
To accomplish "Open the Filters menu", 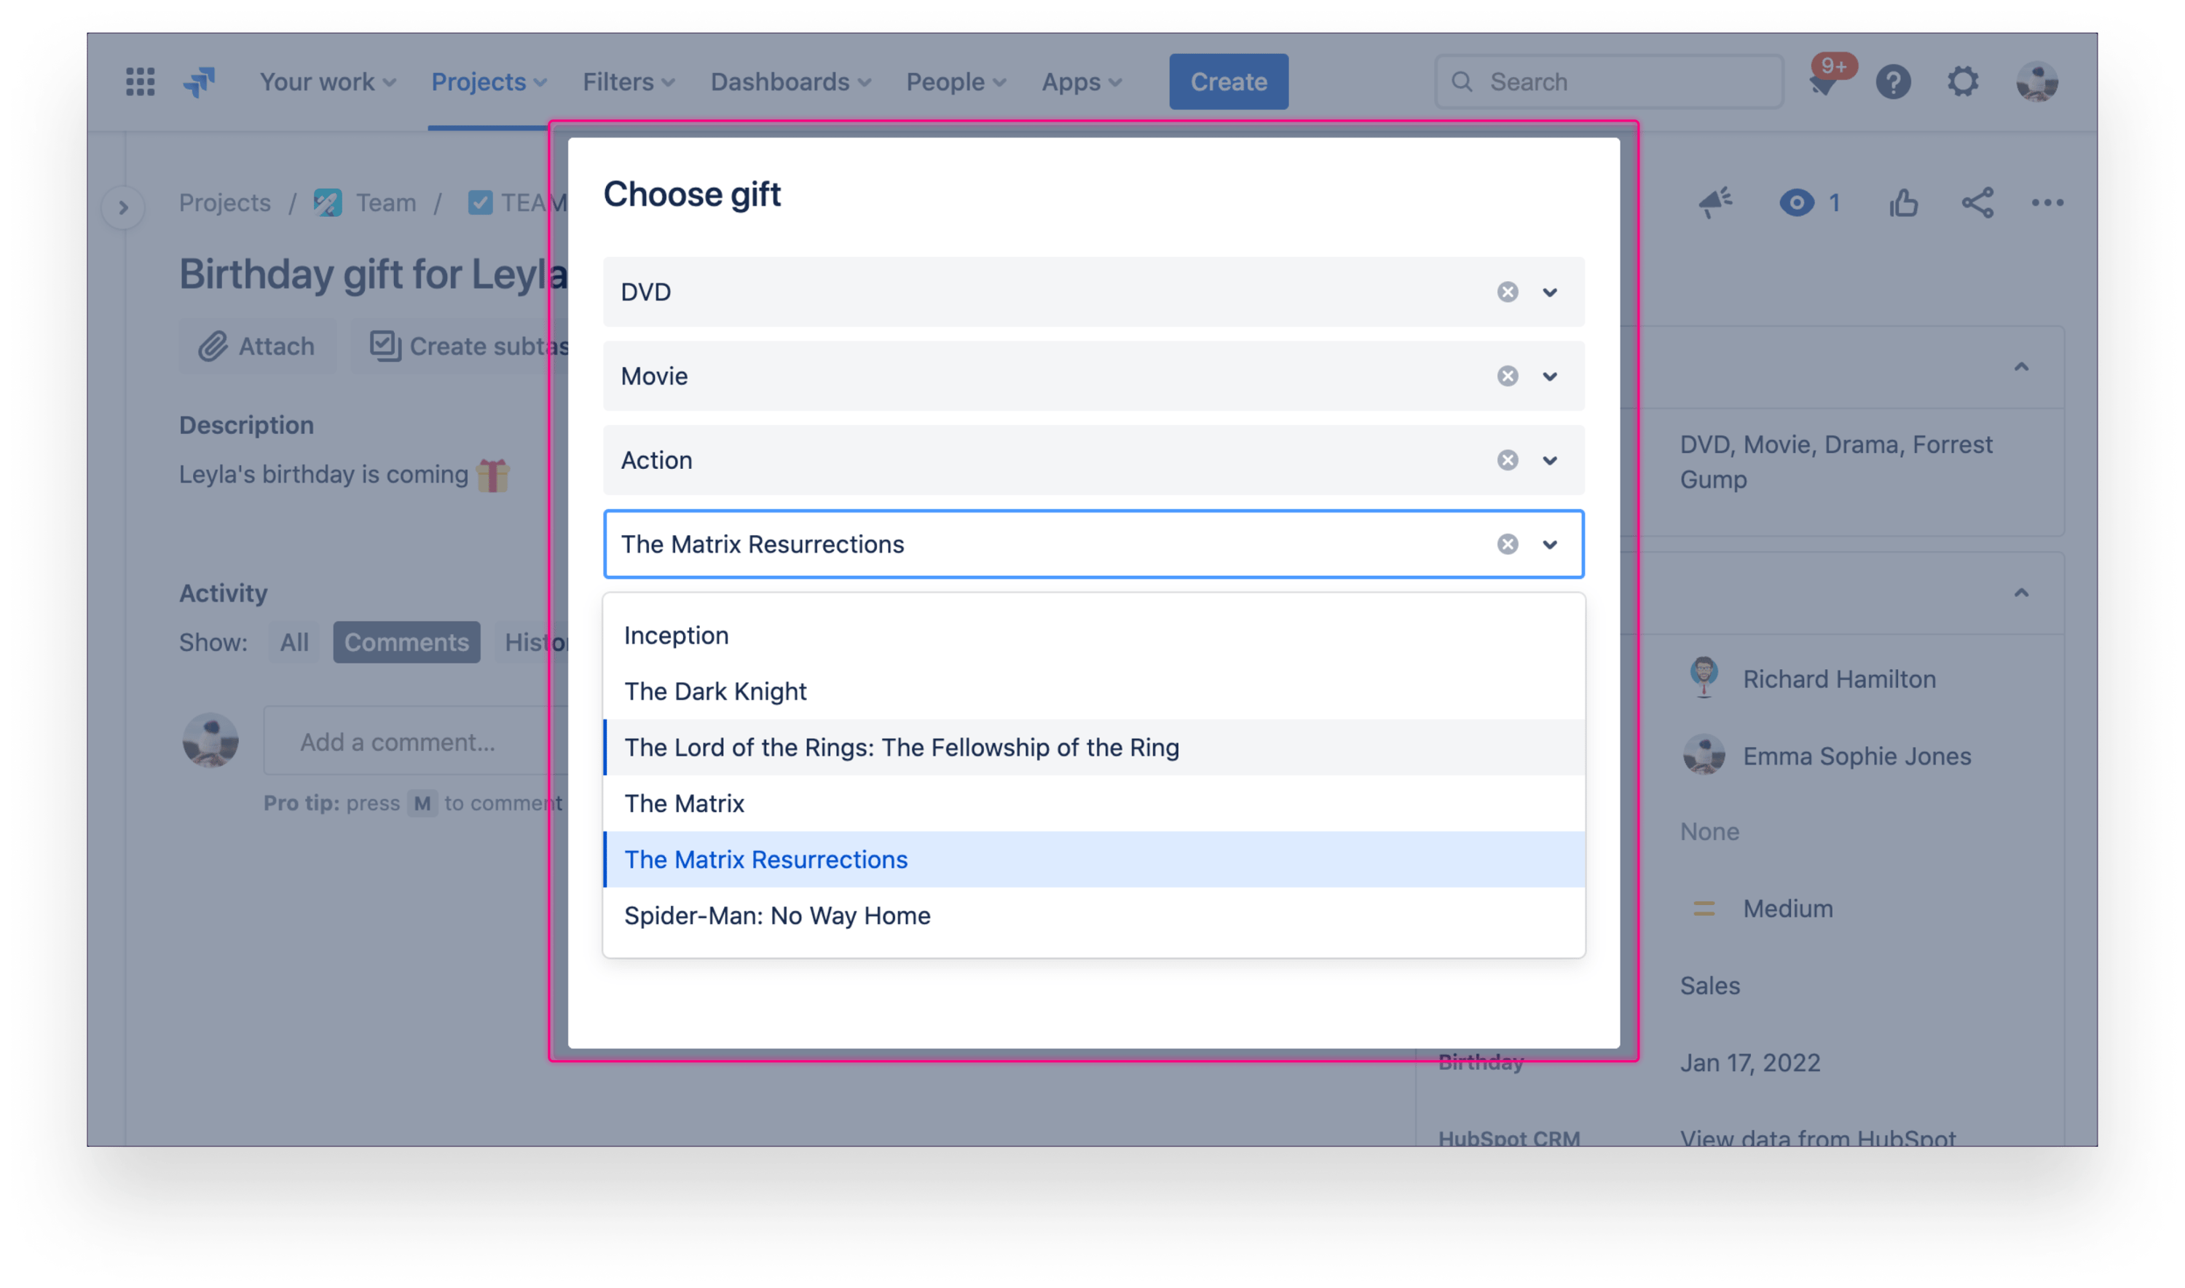I will [x=629, y=82].
